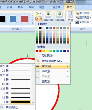The image size is (92, 110).
Task: Click the Position (位置) icon
Action: pyautogui.click(x=70, y=14)
